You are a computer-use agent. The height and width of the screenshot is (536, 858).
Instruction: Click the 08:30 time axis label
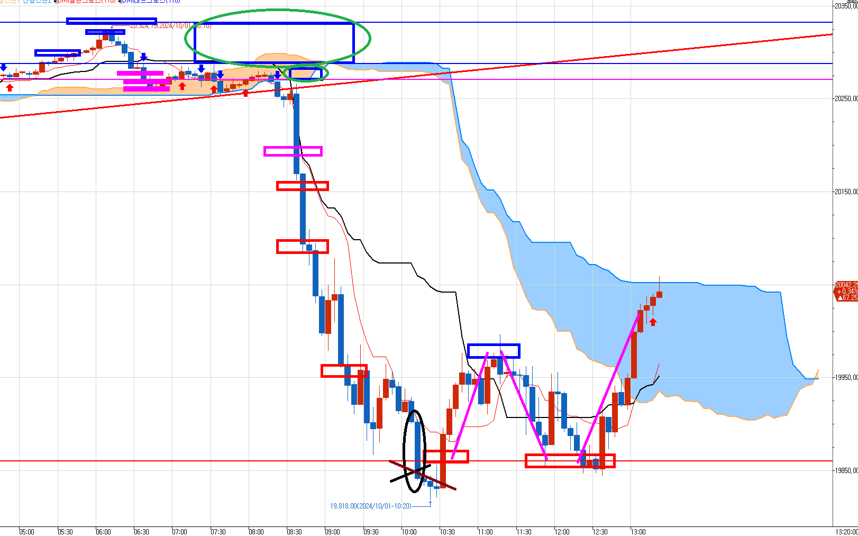coord(294,532)
